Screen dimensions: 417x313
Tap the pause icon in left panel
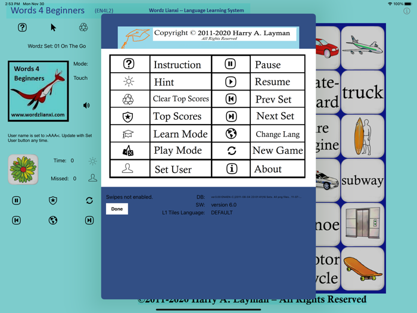17,200
